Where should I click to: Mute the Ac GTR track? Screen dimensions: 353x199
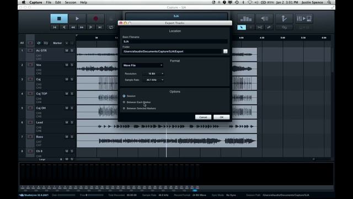[67, 50]
